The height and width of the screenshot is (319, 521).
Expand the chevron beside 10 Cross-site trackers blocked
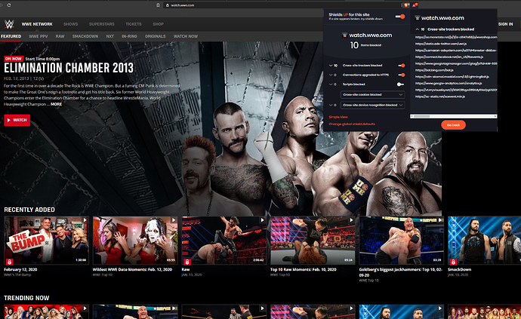pos(331,66)
